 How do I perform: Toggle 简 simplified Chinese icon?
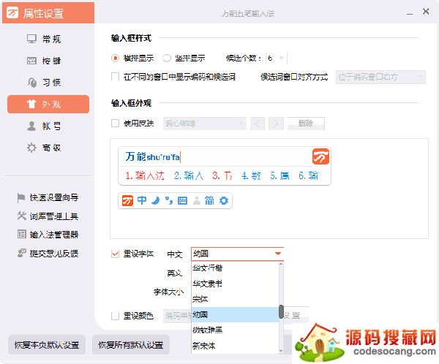[209, 200]
